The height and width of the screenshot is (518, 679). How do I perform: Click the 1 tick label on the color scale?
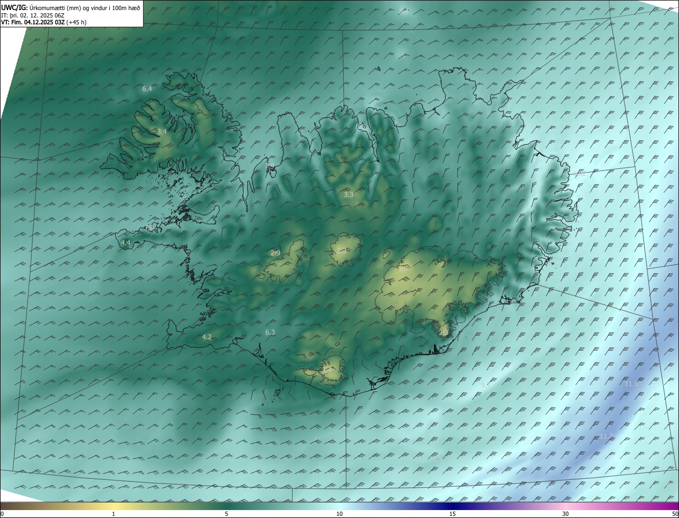pos(114,514)
